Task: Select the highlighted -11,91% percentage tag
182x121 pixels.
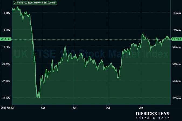Action: point(5,39)
